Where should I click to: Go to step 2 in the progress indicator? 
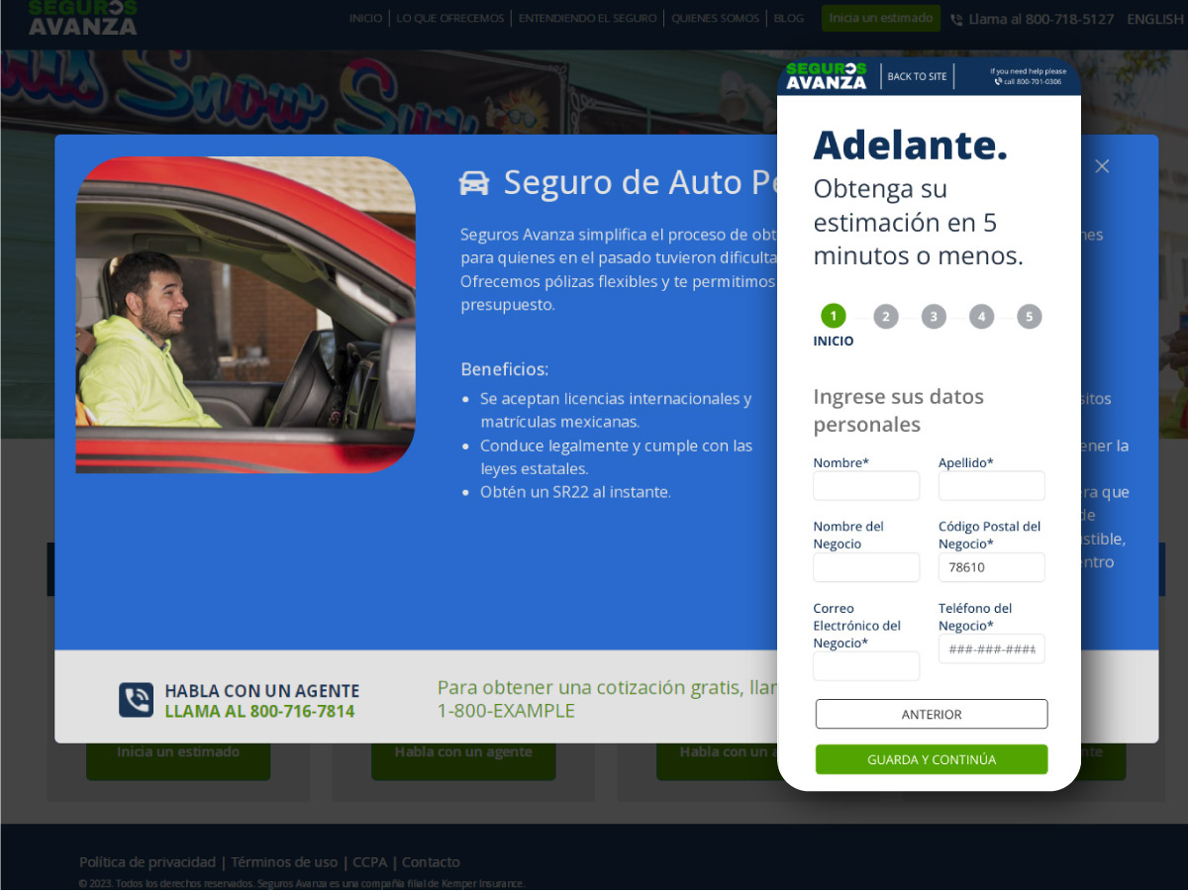[885, 317]
